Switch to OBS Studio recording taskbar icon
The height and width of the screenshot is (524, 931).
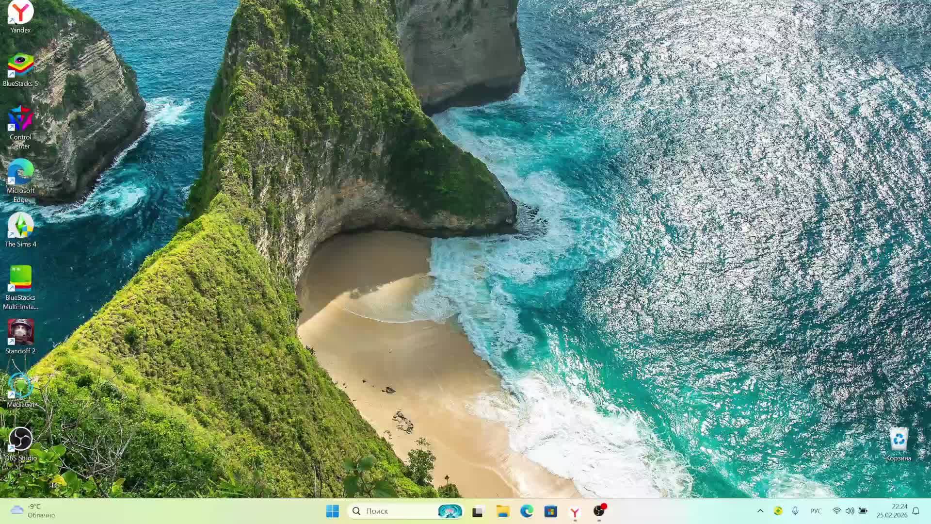599,511
